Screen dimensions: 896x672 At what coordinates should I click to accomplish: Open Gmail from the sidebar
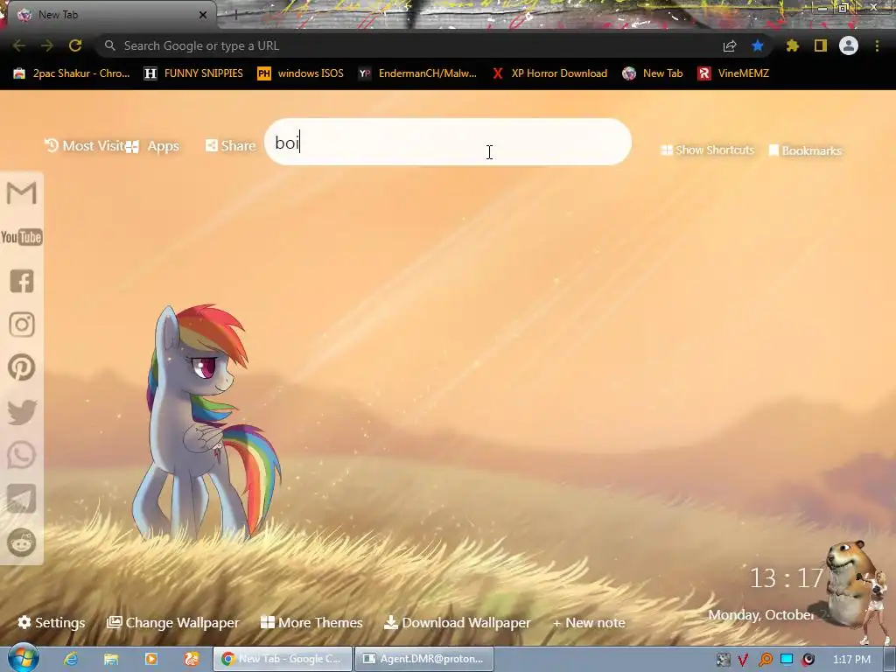(x=22, y=193)
